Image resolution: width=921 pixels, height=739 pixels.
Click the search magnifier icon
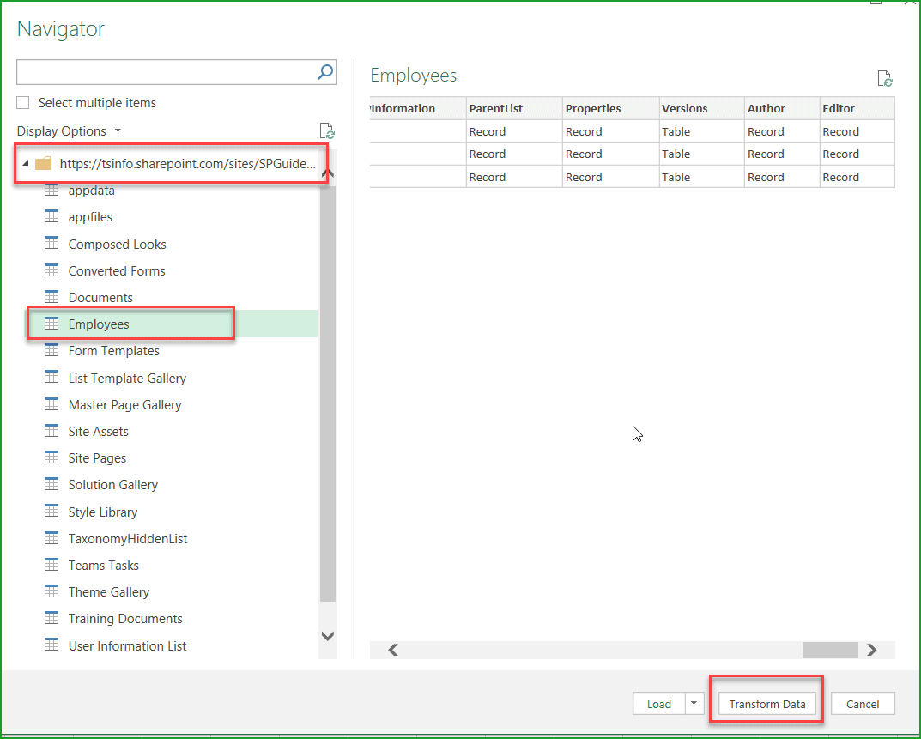click(x=324, y=72)
